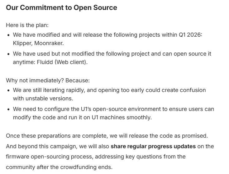
Task: Click the word "Klipper" in the first bullet
Action: 22,43
